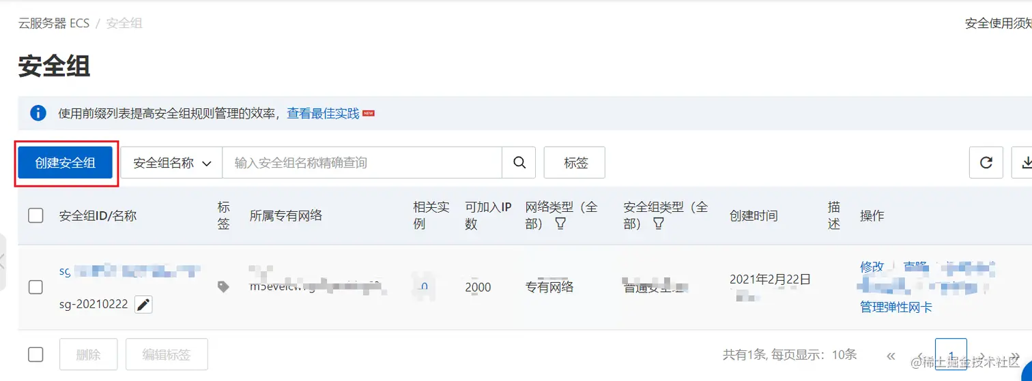Click the 操作 column header
1032x381 pixels.
tap(872, 215)
